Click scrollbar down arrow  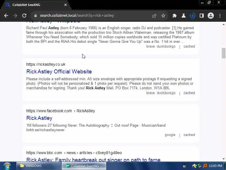point(223,159)
